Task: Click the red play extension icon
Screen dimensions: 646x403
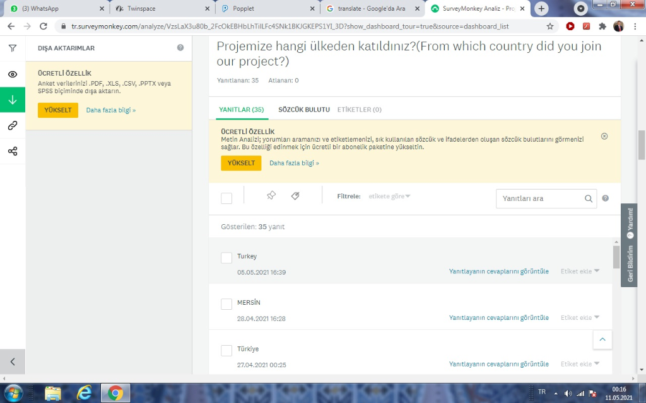Action: tap(570, 26)
